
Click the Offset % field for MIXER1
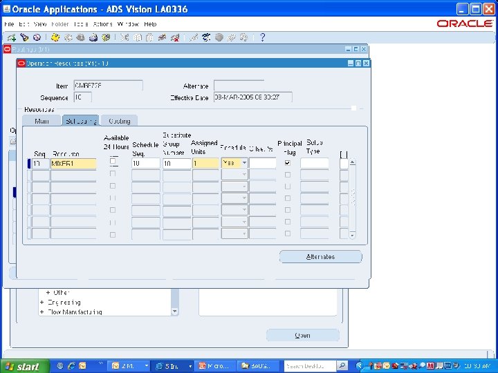click(262, 163)
